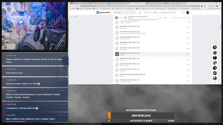Viewport: 223px width, 125px height.
Task: Play the M-STEP Автопортрет track
Action: (153, 75)
